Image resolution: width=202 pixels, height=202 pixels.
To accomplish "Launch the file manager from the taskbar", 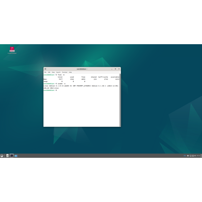I will (7, 156).
